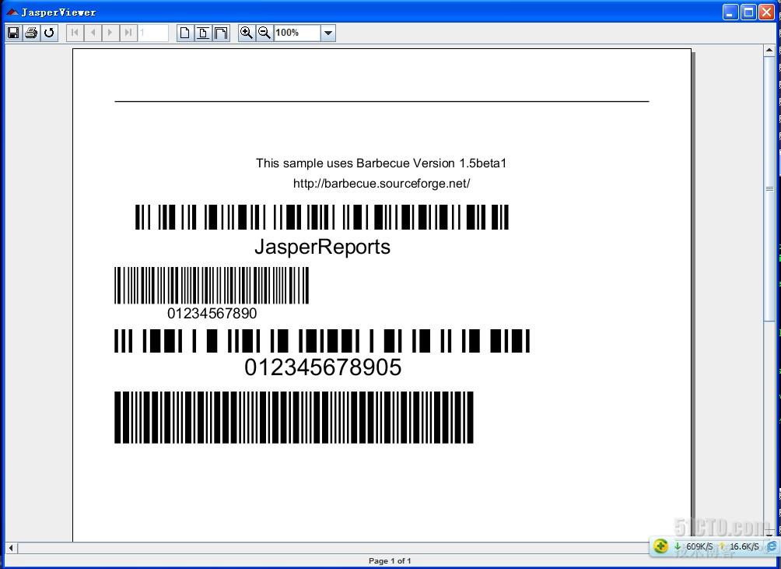Click the '01234567890' barcode label
781x569 pixels.
pos(212,314)
